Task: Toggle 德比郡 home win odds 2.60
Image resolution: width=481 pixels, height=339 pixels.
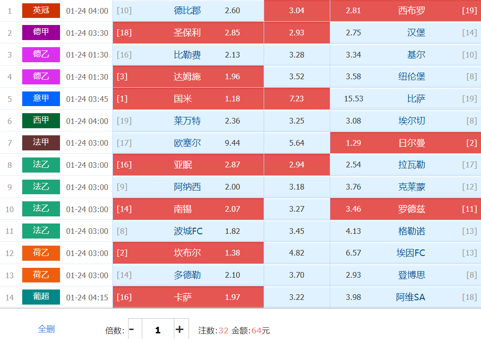Action: click(188, 10)
